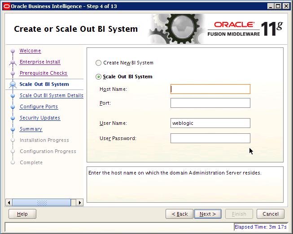This screenshot has width=293, height=234.
Task: Click the Complete step label
Action: [x=31, y=162]
